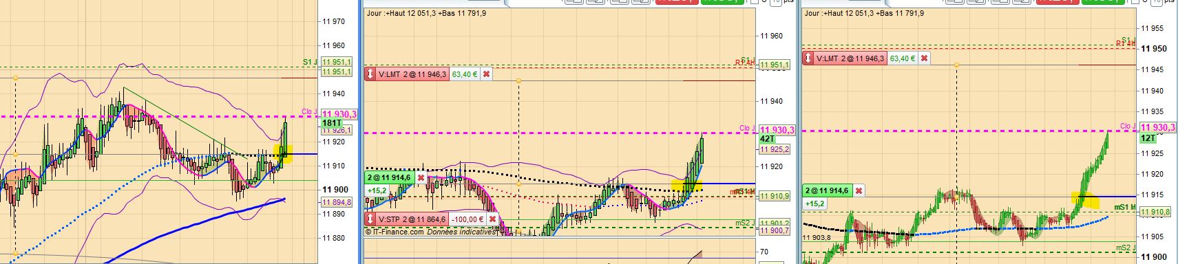Click the 11 926,1 price tag on left chart
Screen dimensions: 1178x264
click(337, 130)
